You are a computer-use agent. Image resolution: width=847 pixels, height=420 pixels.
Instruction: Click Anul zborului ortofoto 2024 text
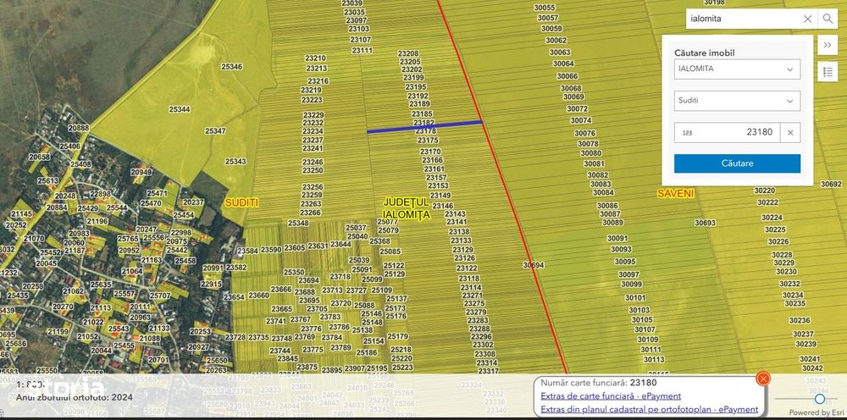point(75,397)
